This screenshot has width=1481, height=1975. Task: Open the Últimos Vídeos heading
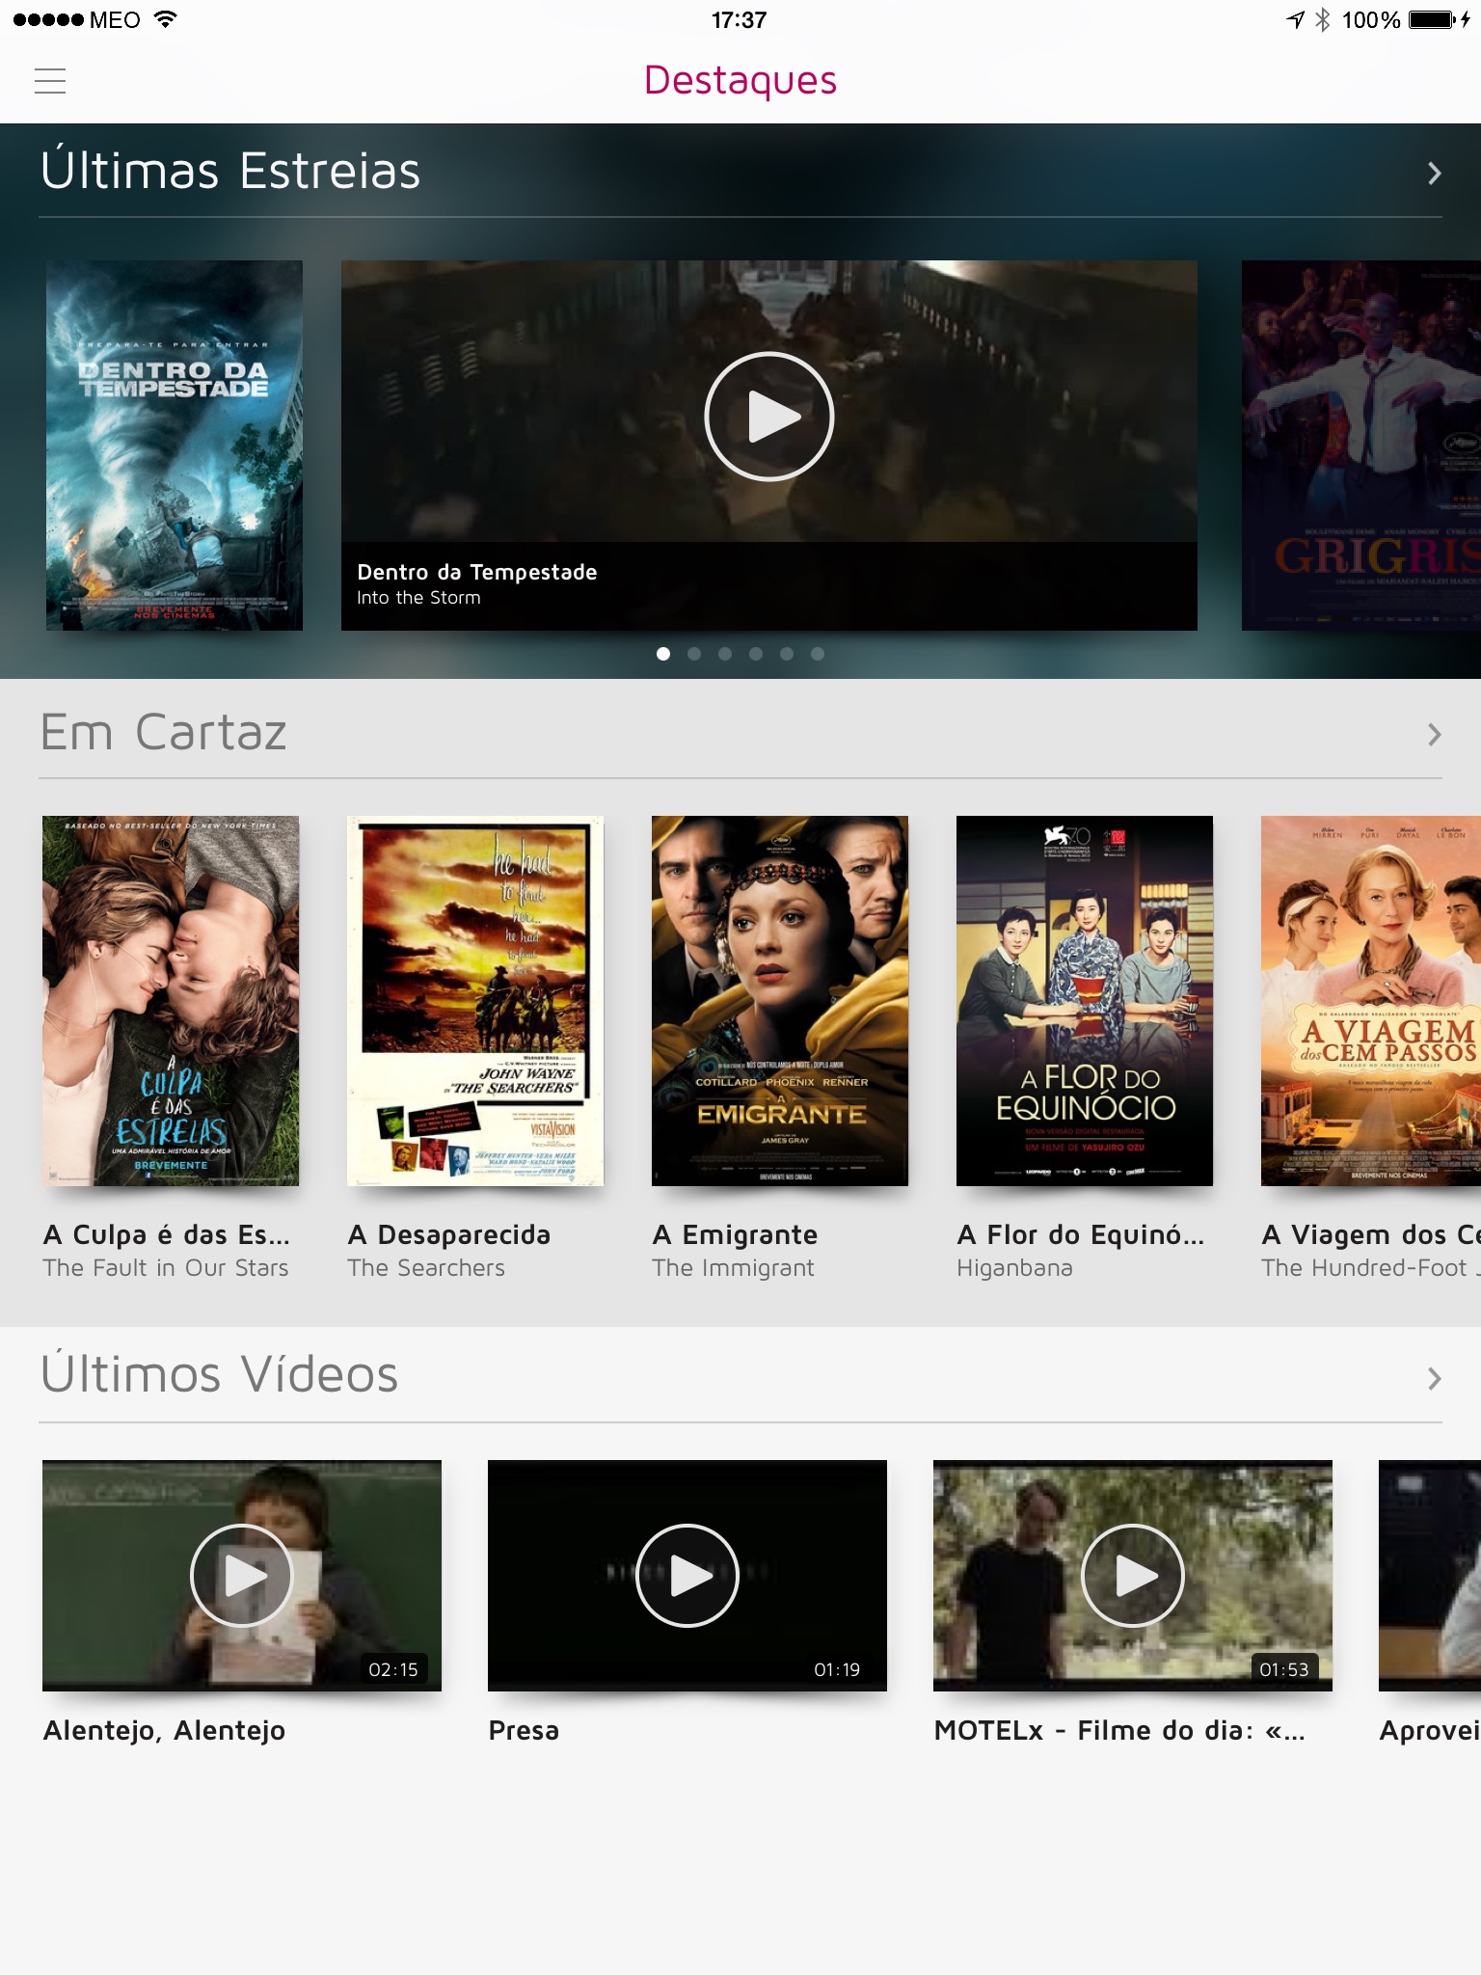(219, 1372)
